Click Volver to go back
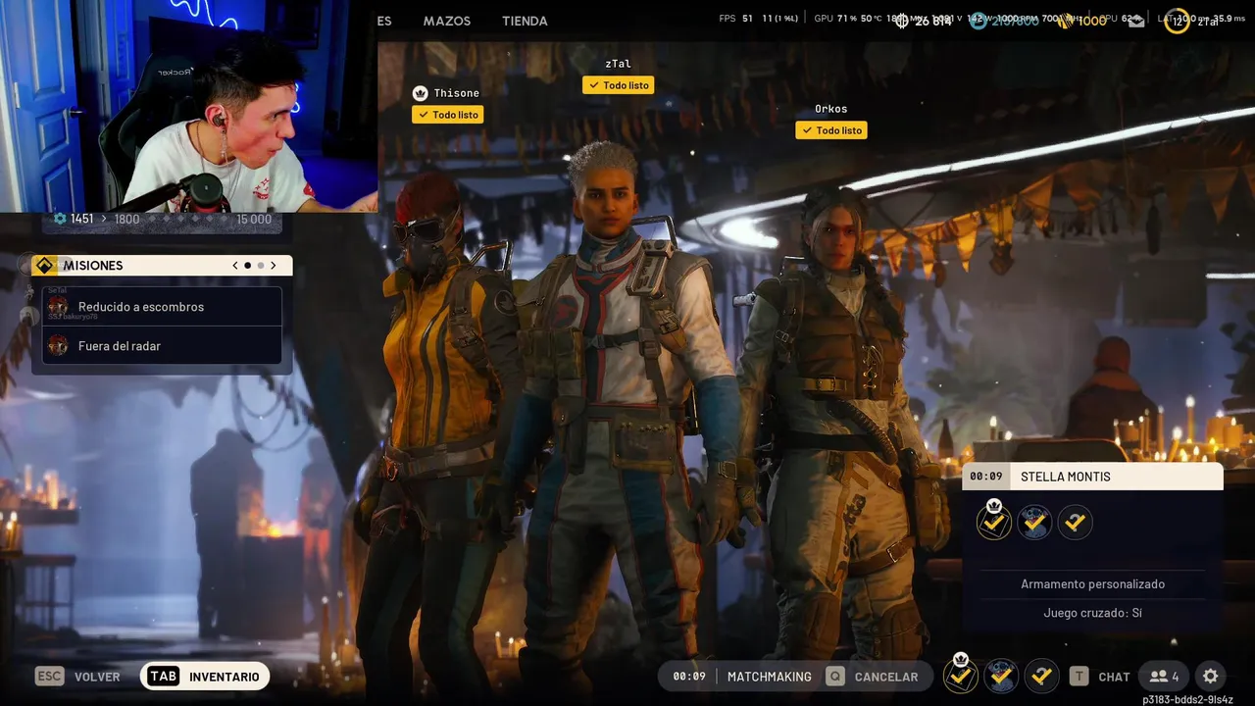Image resolution: width=1255 pixels, height=706 pixels. tap(97, 677)
